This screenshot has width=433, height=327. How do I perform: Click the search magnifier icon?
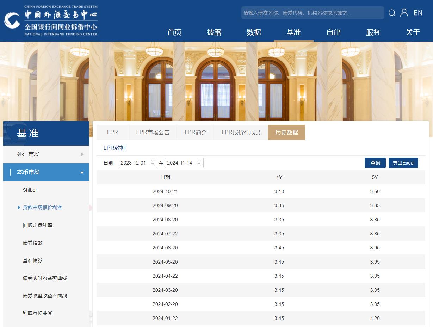click(x=392, y=13)
